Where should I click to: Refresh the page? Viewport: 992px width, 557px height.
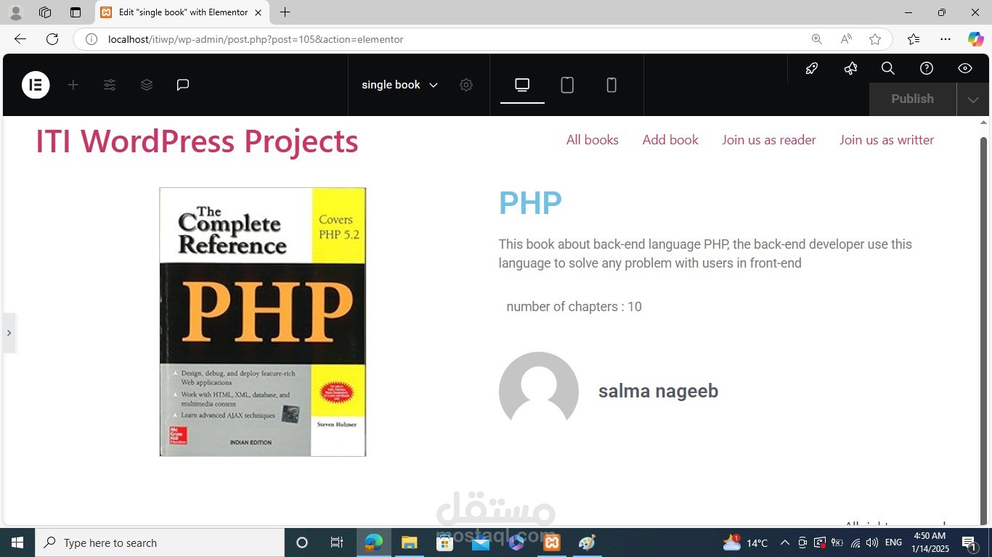tap(52, 39)
